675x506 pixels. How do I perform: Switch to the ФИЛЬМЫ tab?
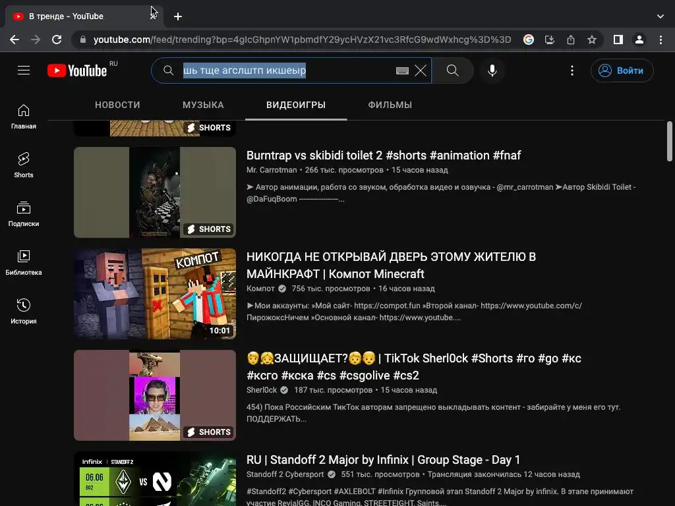(x=390, y=105)
